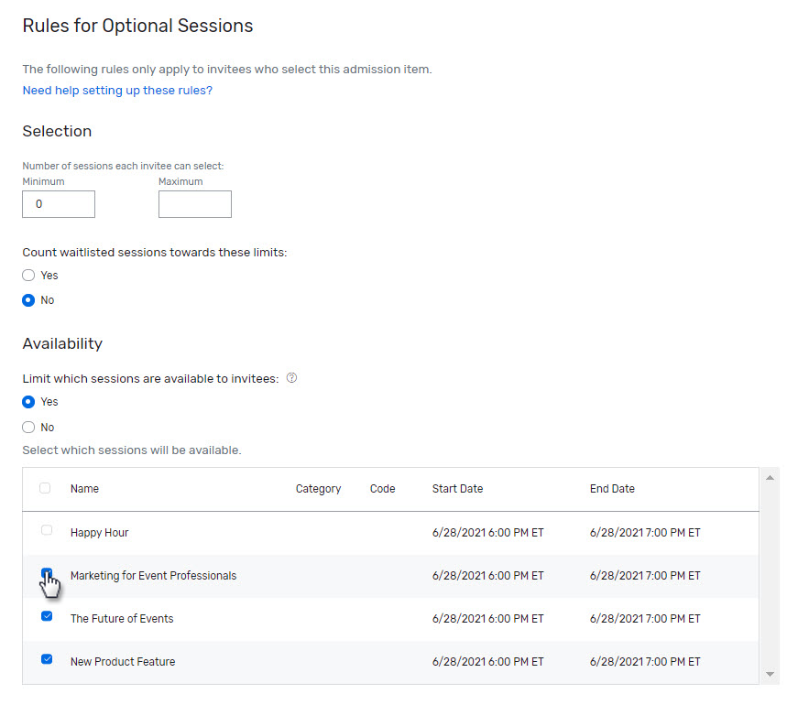Click the Name column header

(x=84, y=488)
